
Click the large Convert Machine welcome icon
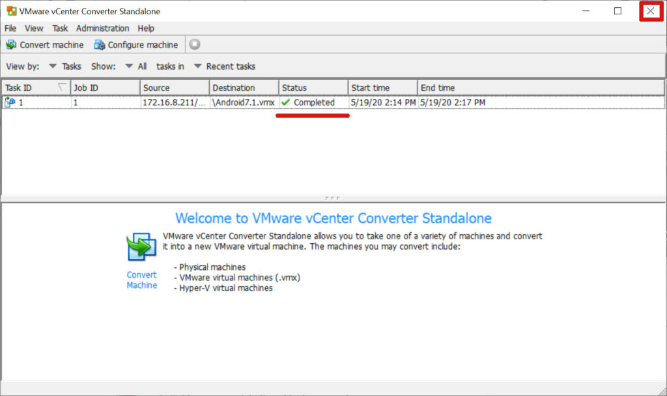(141, 246)
